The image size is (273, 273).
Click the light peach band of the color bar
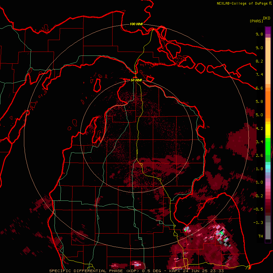[268, 63]
